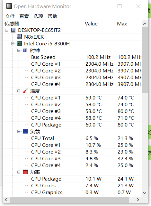Collapse the Intel Core i5-8300H node

click(13, 44)
